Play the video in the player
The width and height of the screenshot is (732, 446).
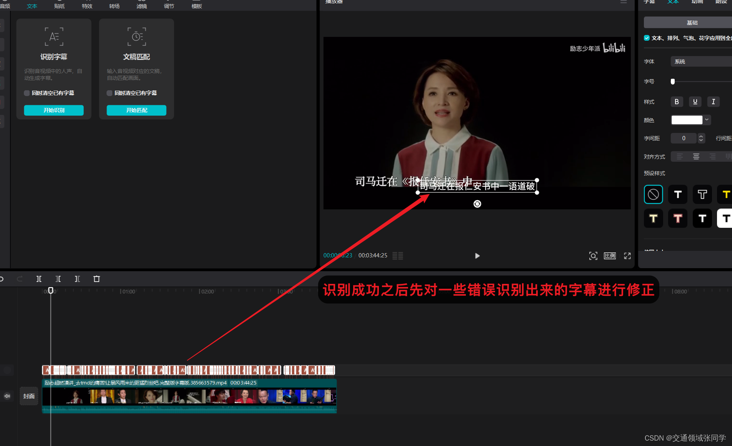point(477,256)
